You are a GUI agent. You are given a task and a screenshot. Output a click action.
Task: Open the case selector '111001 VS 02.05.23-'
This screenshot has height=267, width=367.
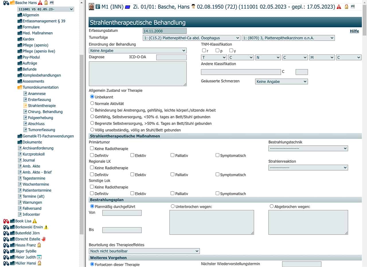(x=46, y=9)
